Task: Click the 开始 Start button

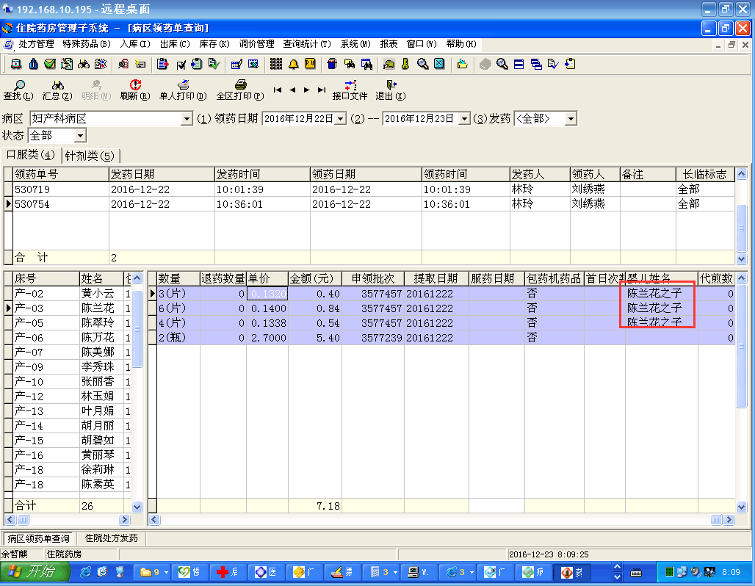Action: click(x=35, y=571)
